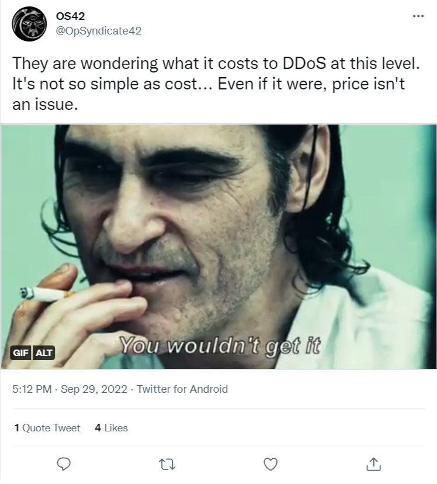Like the tweet with the heart icon
This screenshot has height=484, width=437.
[270, 464]
